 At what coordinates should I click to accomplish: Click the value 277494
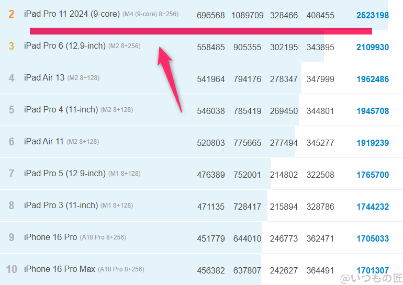(284, 143)
